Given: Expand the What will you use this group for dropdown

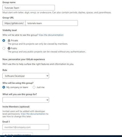Looking at the screenshot, I should tap(26, 100).
